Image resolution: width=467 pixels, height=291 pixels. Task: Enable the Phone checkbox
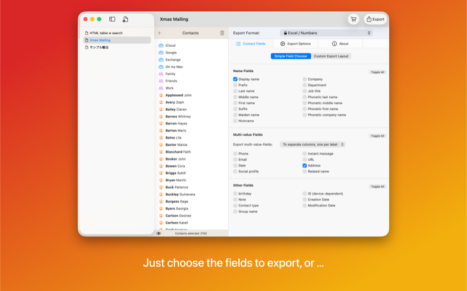click(235, 154)
